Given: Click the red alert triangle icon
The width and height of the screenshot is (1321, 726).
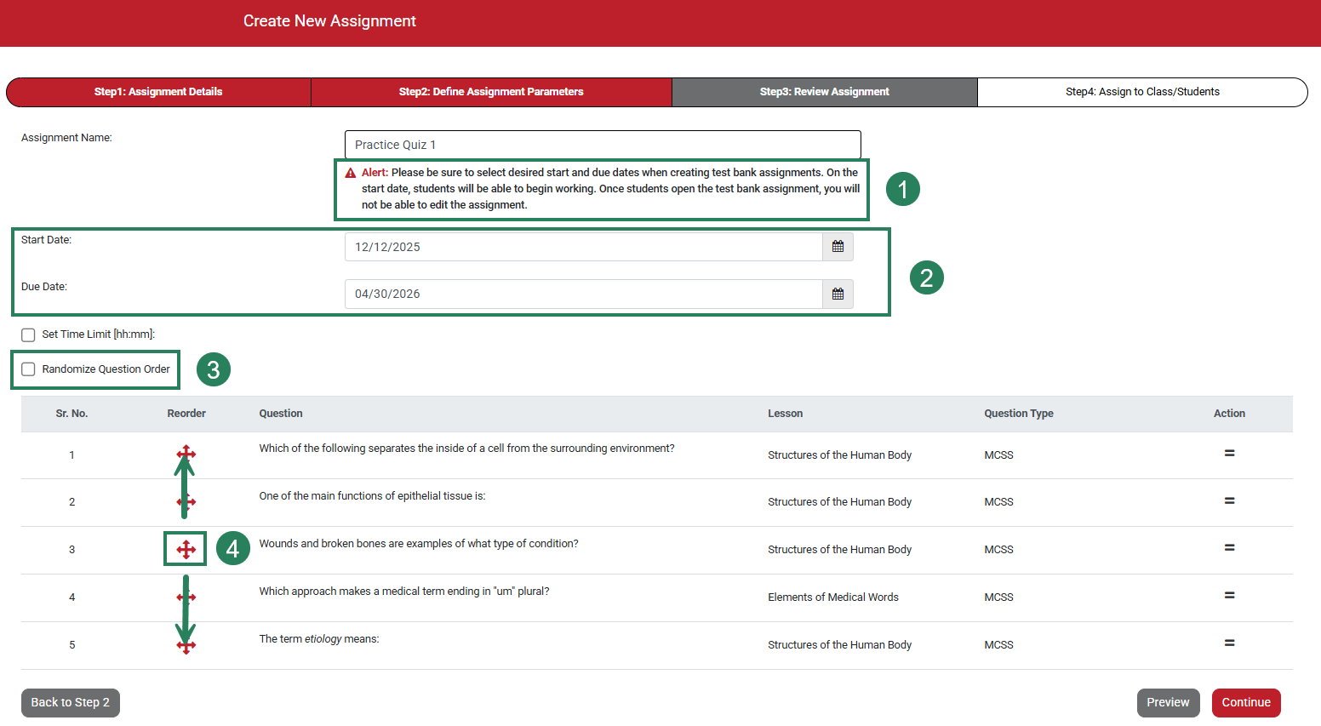Looking at the screenshot, I should 349,172.
